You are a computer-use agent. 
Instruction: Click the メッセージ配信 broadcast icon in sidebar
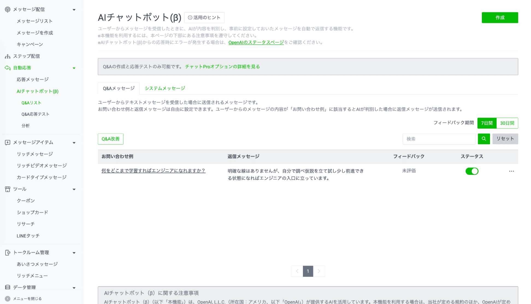[x=7, y=9]
